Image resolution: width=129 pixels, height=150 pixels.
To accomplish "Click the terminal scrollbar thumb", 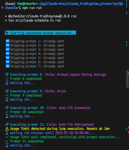I will [x=127, y=79].
